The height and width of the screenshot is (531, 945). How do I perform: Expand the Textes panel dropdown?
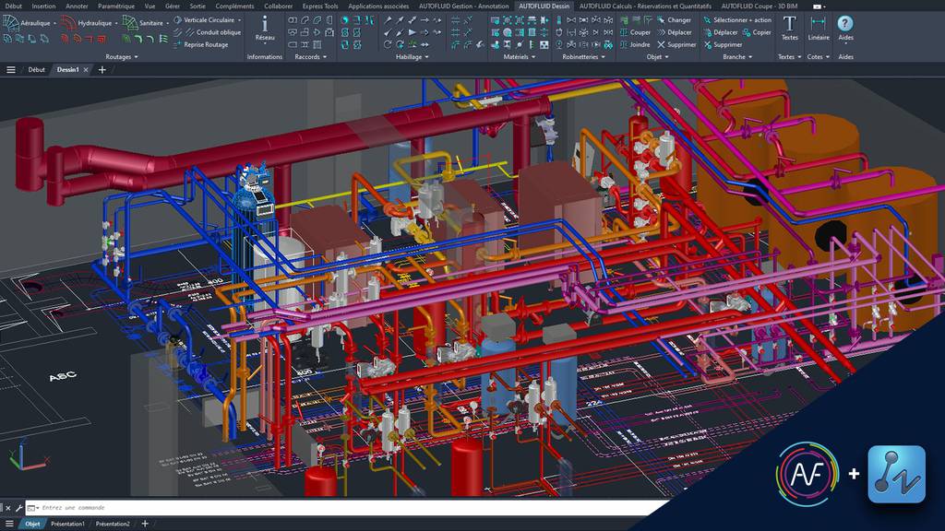coord(790,56)
